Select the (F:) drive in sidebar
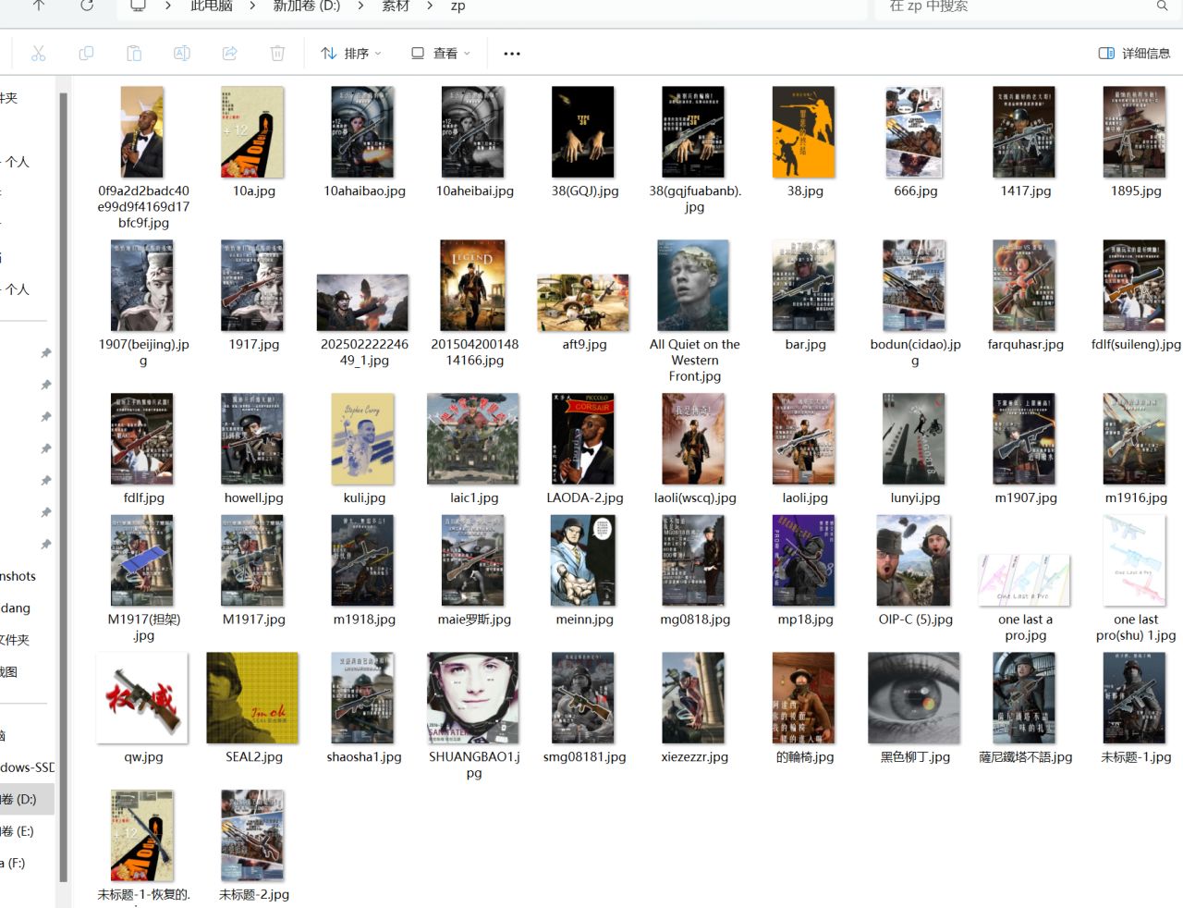Screen dimensions: 1183x908 (26, 863)
